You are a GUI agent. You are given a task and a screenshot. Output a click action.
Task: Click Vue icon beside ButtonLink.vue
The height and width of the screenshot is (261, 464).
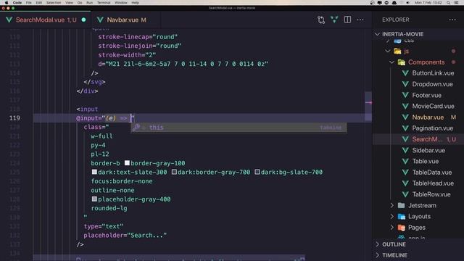(405, 73)
